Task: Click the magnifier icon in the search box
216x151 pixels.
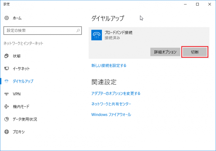Action: click(78, 31)
